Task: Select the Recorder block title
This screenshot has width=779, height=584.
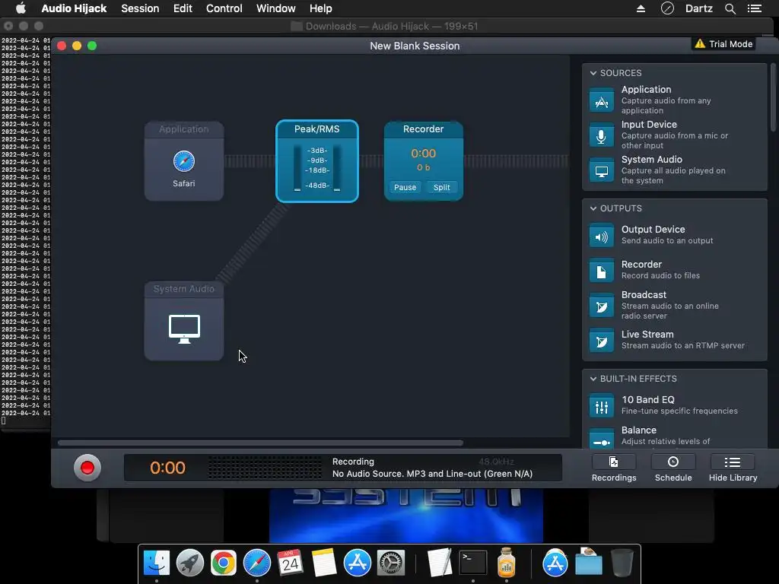Action: [x=423, y=129]
